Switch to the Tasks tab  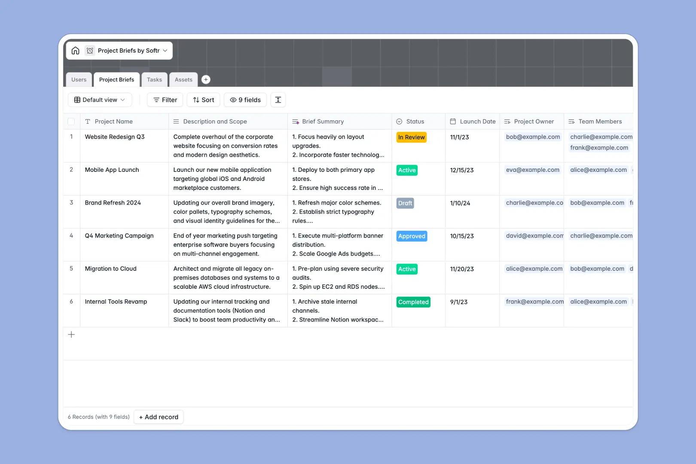(x=154, y=79)
